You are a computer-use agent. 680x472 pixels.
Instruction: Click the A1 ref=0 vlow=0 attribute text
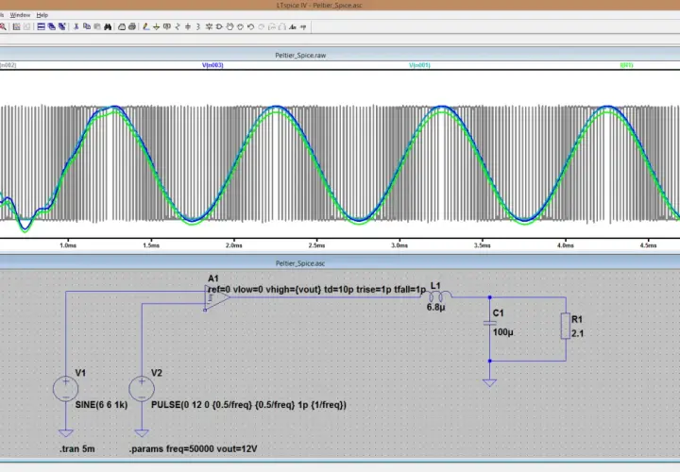click(x=317, y=290)
